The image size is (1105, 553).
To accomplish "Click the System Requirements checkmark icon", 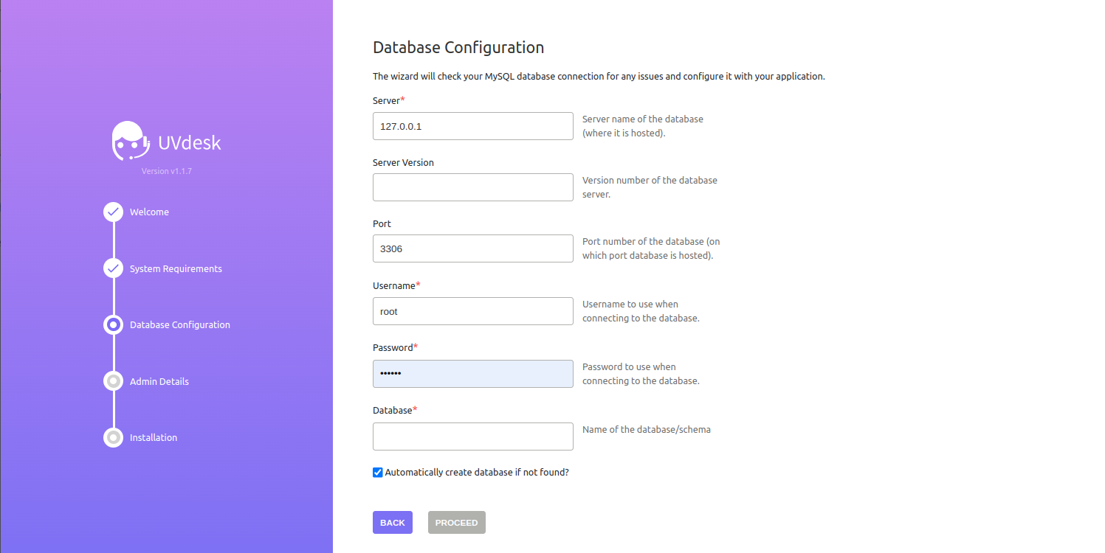I will click(113, 268).
